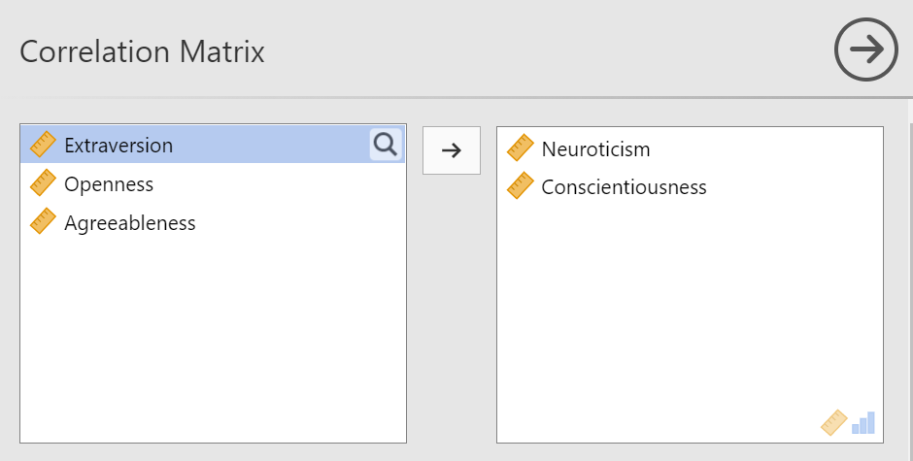Image resolution: width=913 pixels, height=461 pixels.
Task: Select the Agreeableness variable
Action: pos(213,222)
